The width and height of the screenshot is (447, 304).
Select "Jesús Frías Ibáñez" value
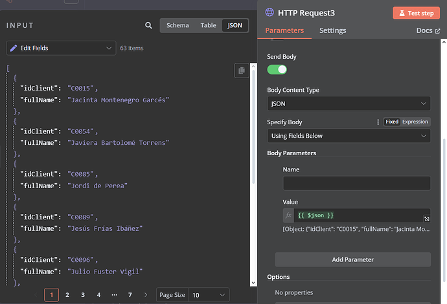tap(105, 228)
